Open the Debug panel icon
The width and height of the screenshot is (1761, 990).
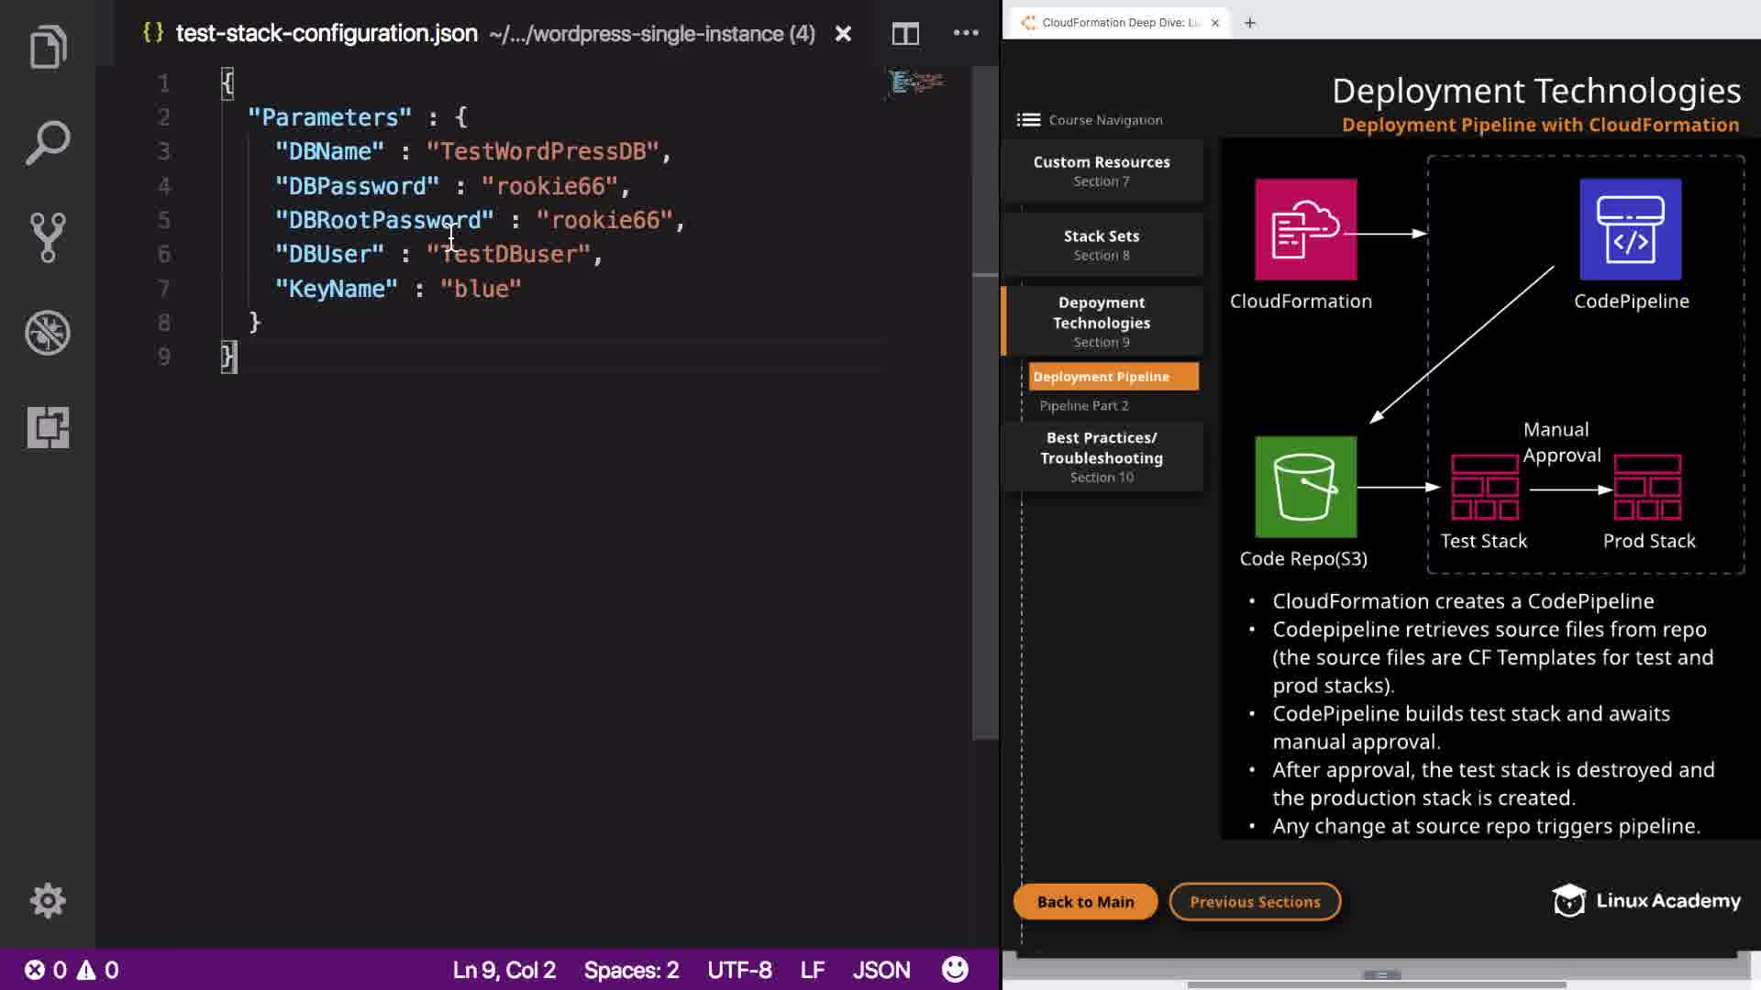pyautogui.click(x=48, y=333)
